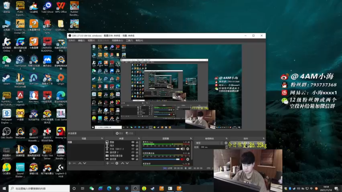Toggle visibility eye of last source row
Viewport: 342px width, 192px height.
tap(133, 159)
